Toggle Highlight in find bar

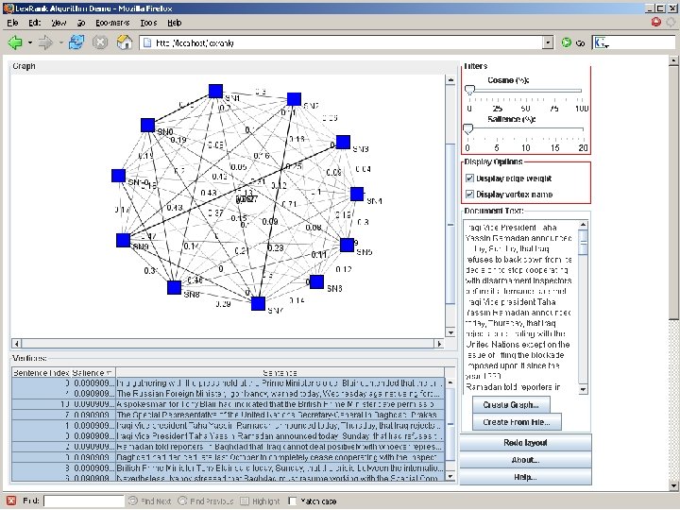(261, 501)
